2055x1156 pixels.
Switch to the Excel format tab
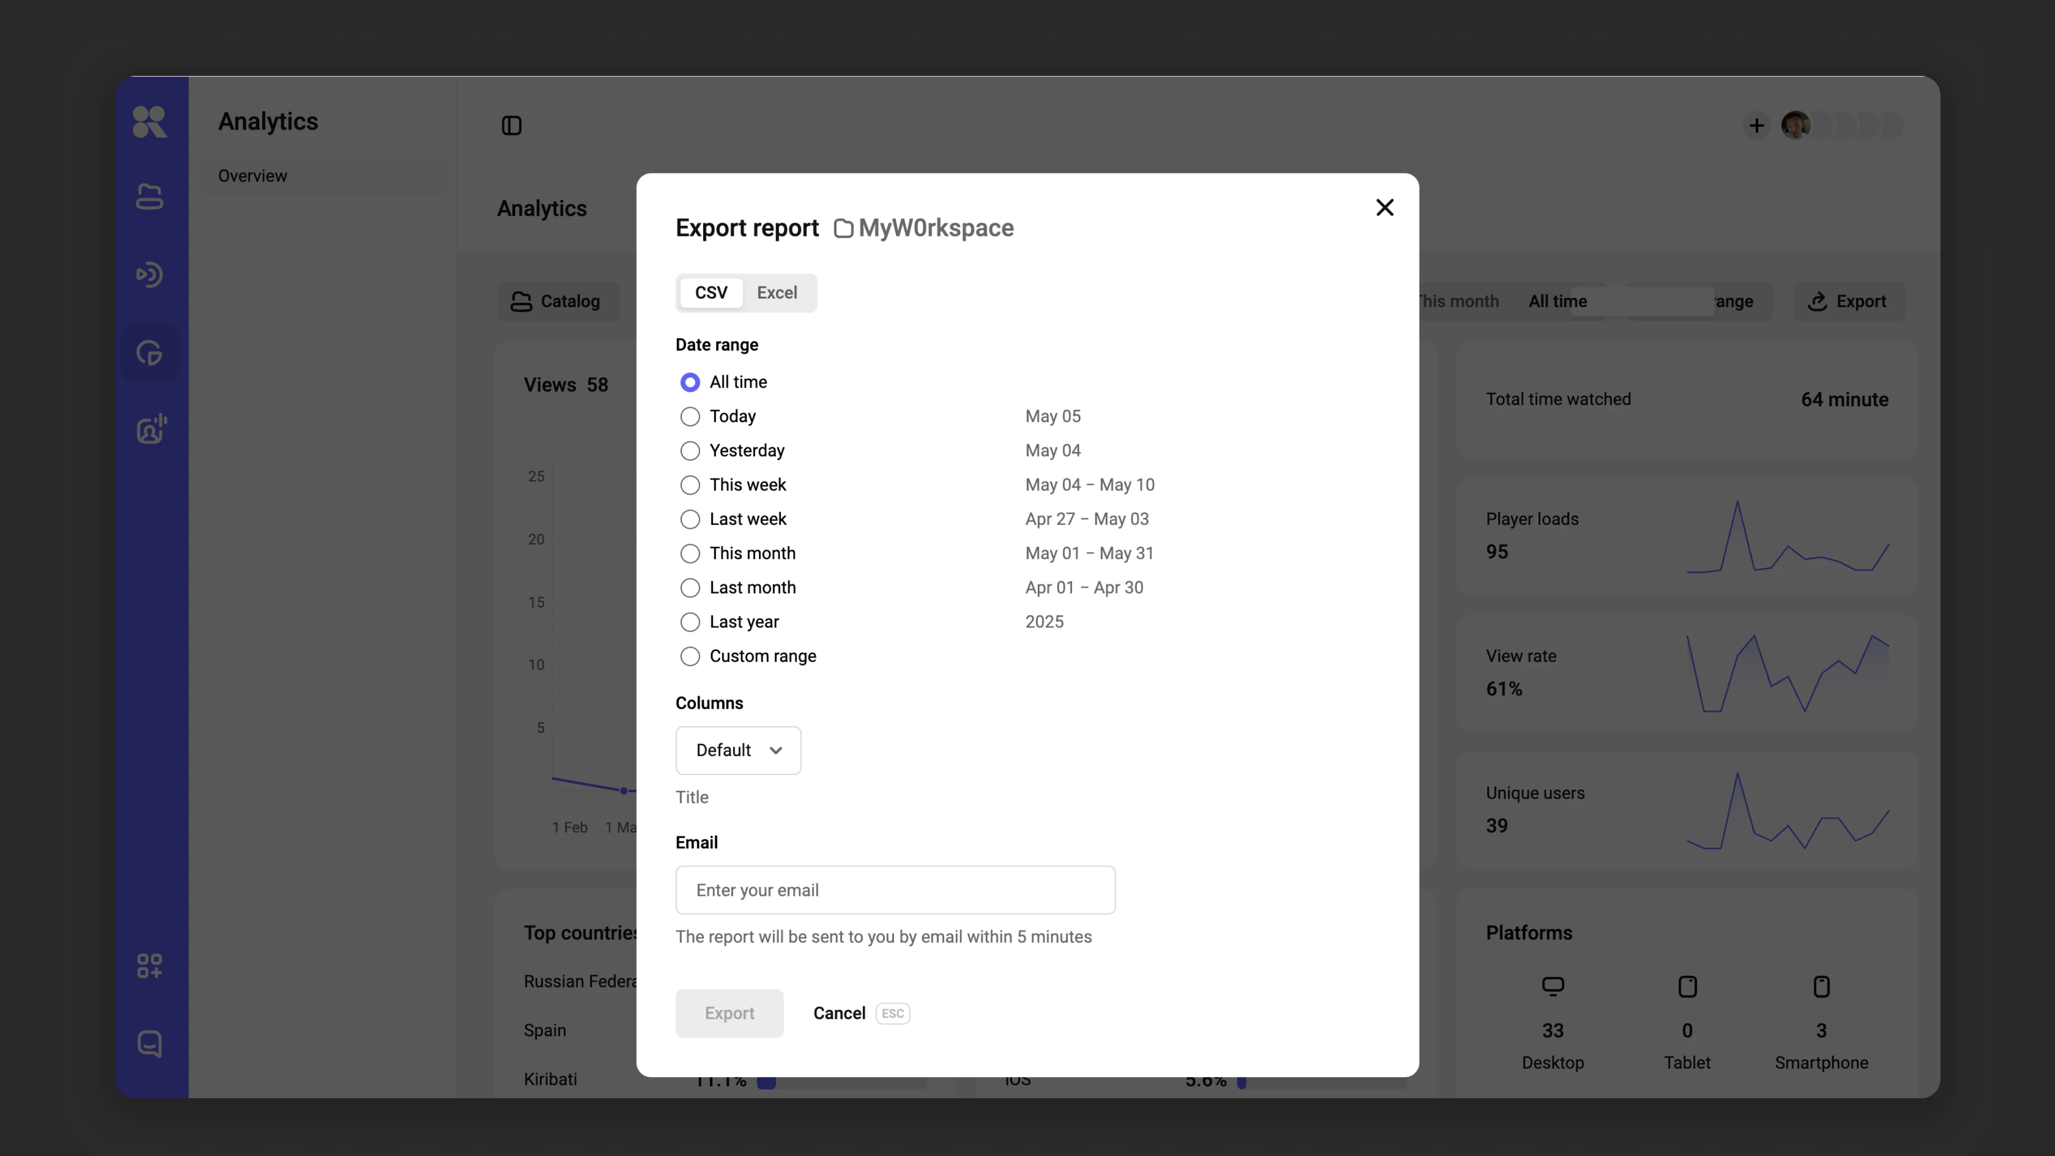[x=777, y=293]
